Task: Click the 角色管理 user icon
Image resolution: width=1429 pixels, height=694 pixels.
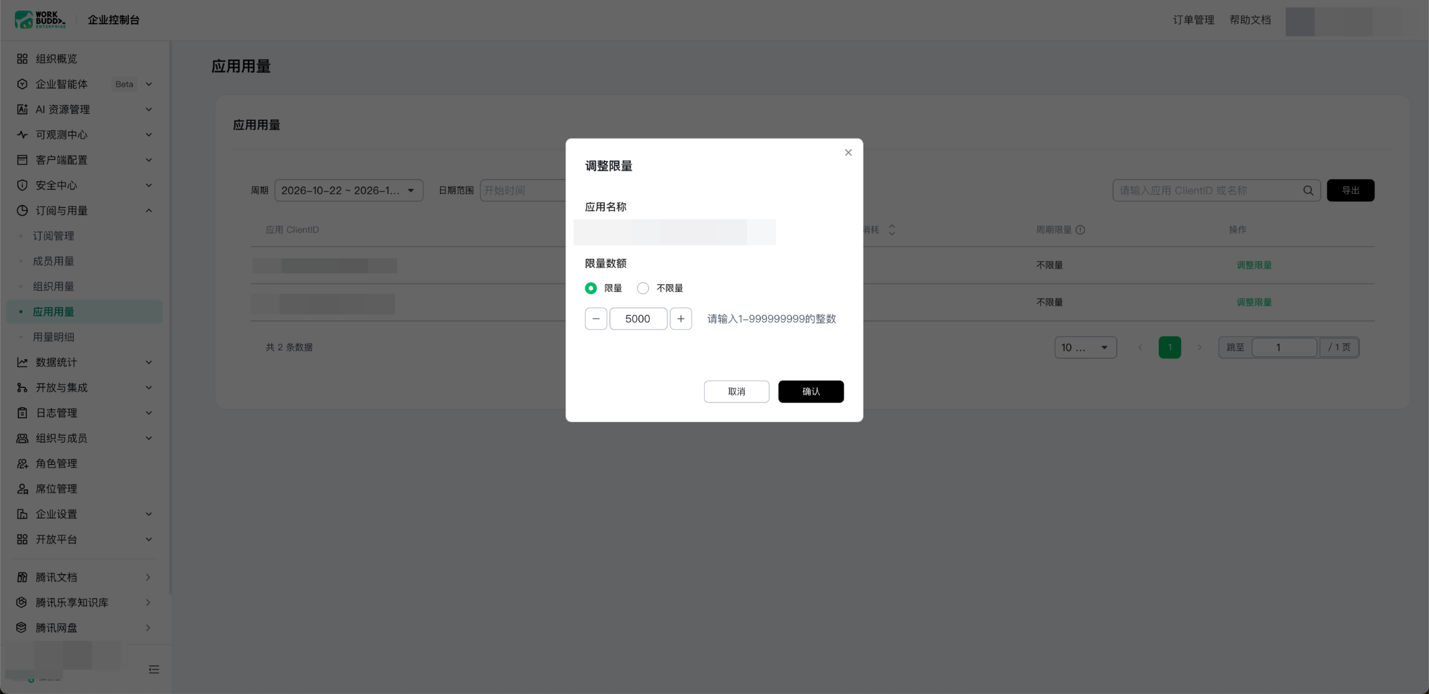Action: 22,463
